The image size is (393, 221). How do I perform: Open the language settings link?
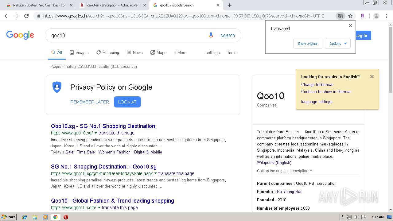click(x=317, y=102)
